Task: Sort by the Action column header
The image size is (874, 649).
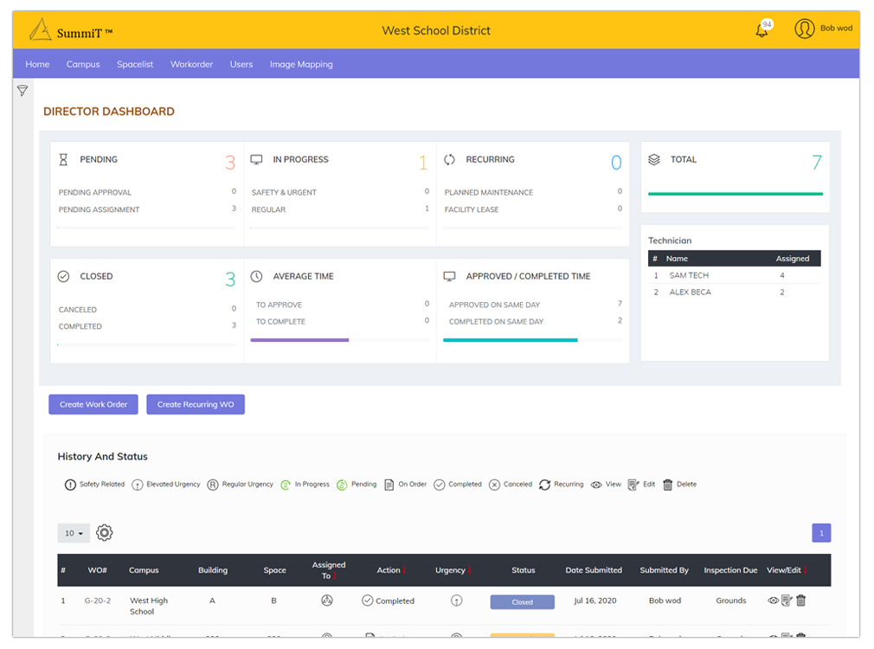Action: click(389, 570)
